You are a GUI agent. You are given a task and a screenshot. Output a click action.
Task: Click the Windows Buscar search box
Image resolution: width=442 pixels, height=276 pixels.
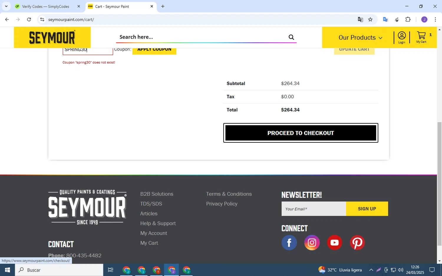[59, 270]
